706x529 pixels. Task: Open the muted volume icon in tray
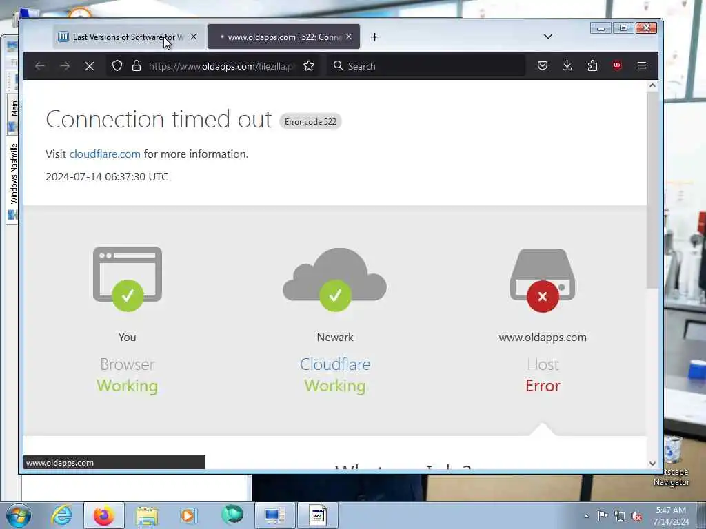click(x=636, y=516)
